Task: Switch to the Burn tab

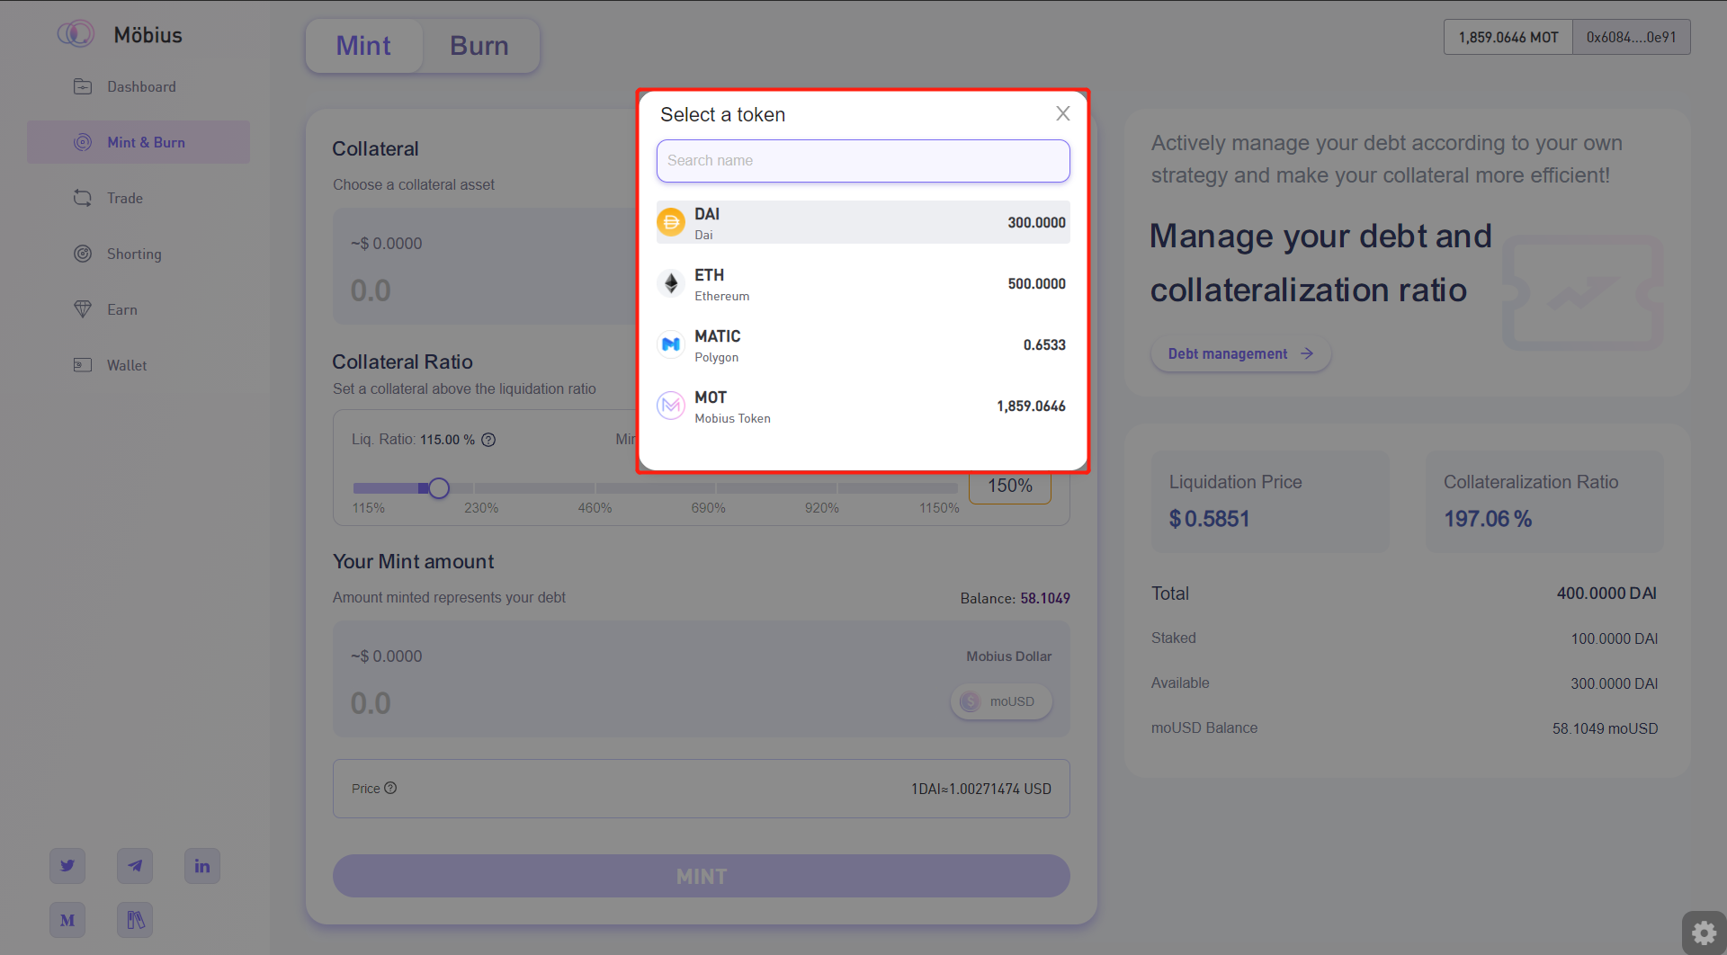Action: [x=479, y=46]
